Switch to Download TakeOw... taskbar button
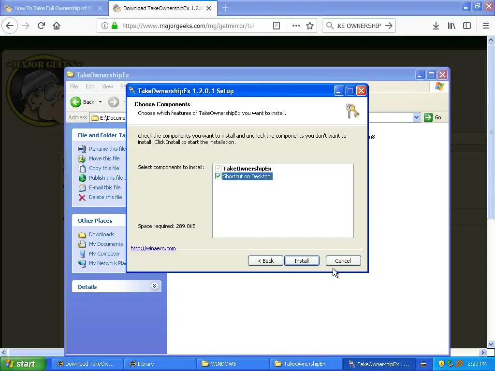Viewport: 495px width, 371px height. coord(86,364)
